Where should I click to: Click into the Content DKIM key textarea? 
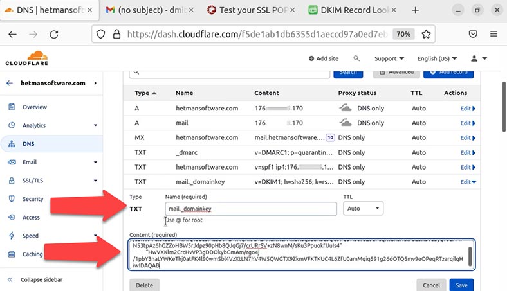tap(301, 254)
